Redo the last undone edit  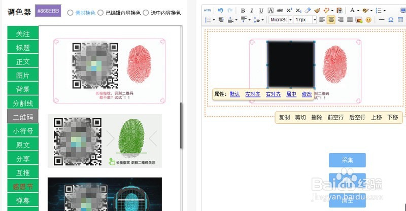pyautogui.click(x=230, y=11)
